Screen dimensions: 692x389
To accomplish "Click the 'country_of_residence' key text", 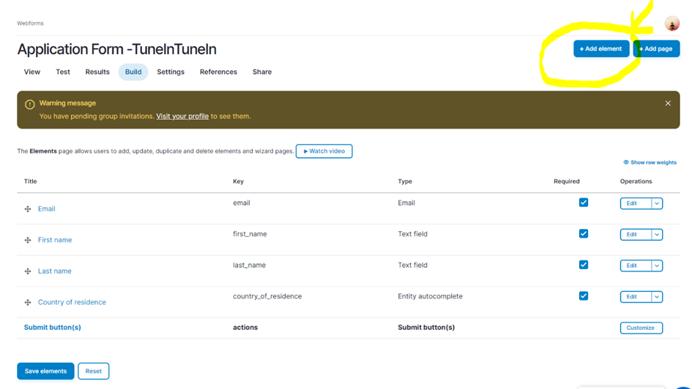I will 267,296.
